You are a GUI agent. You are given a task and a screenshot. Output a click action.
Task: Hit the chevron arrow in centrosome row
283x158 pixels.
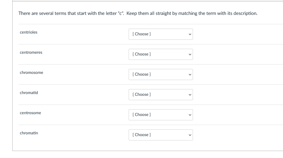tap(190, 115)
